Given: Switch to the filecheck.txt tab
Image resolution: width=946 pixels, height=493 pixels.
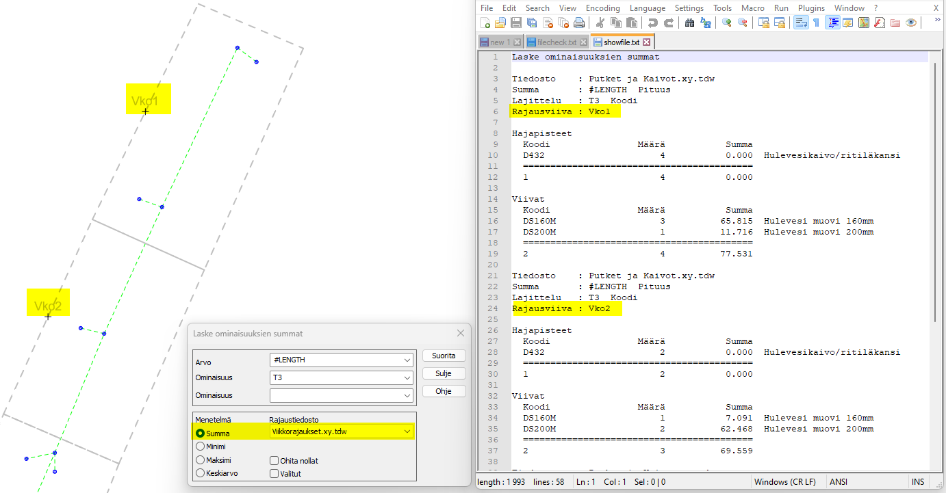Looking at the screenshot, I should tap(556, 42).
